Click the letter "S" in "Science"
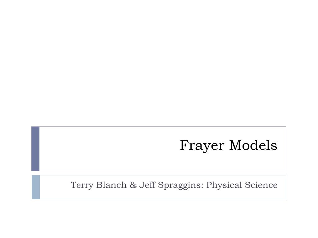 [248, 185]
